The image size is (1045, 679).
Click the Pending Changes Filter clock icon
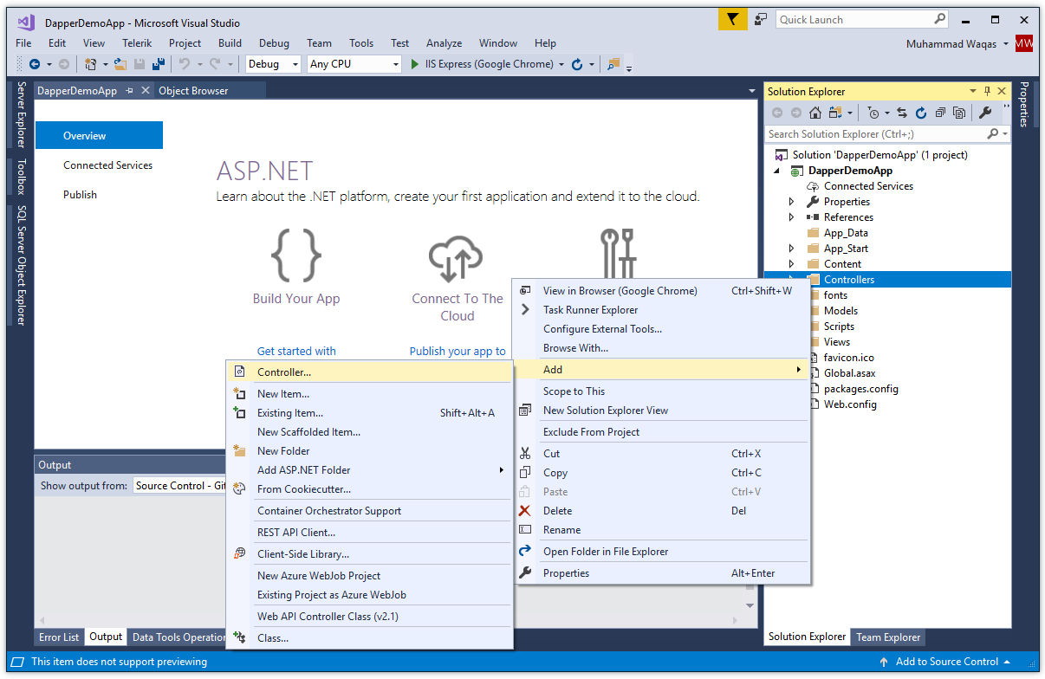pos(873,113)
